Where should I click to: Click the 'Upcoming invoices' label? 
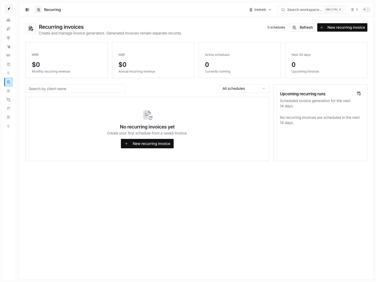[x=305, y=72]
